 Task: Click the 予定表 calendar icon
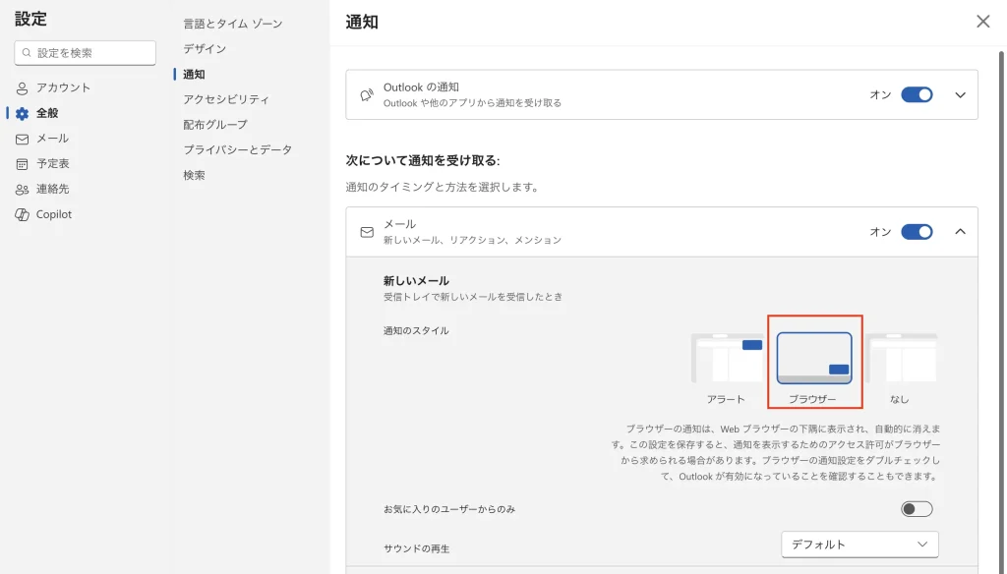click(22, 164)
